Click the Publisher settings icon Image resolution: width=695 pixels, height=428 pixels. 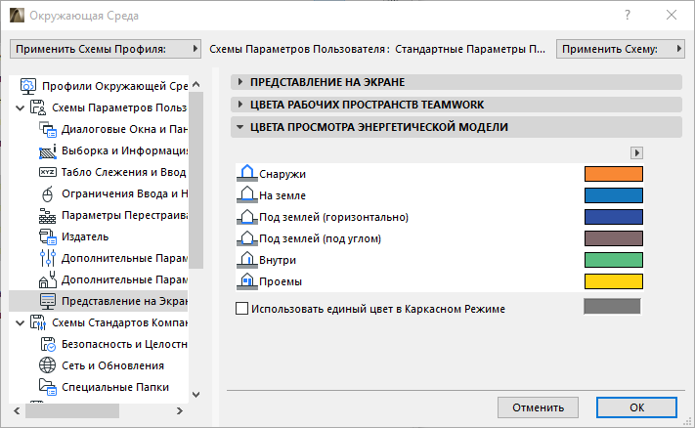tap(48, 236)
